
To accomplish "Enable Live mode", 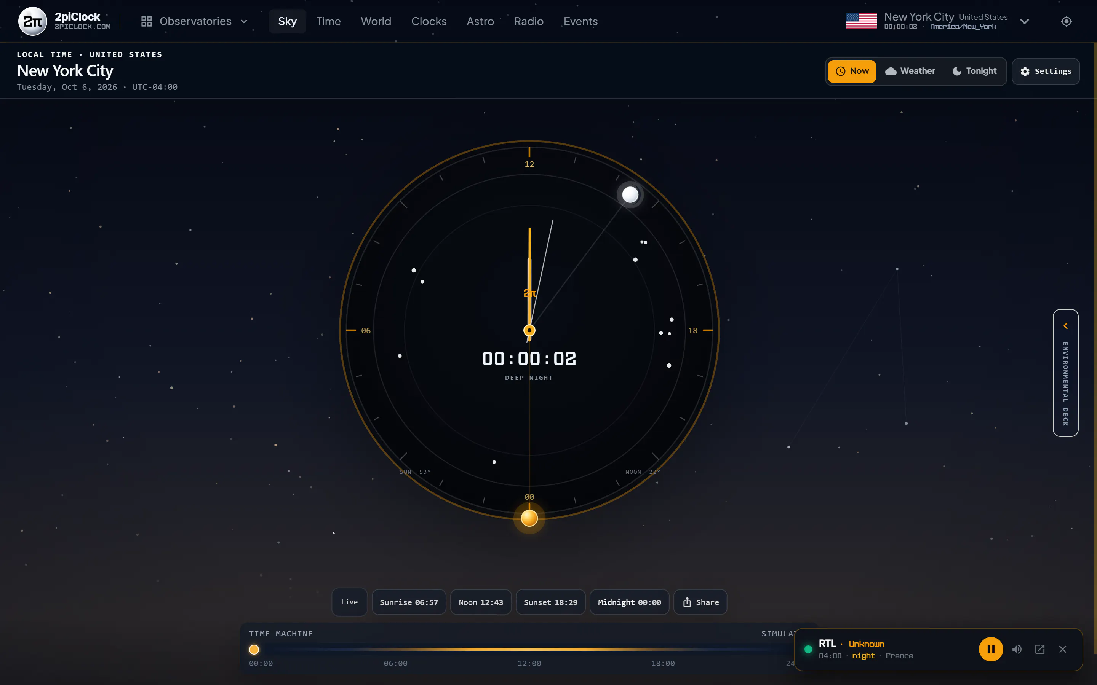I will [349, 602].
